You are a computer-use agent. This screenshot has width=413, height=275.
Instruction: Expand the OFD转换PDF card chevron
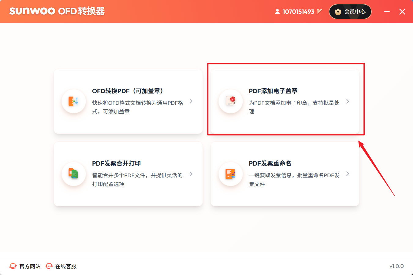[191, 101]
